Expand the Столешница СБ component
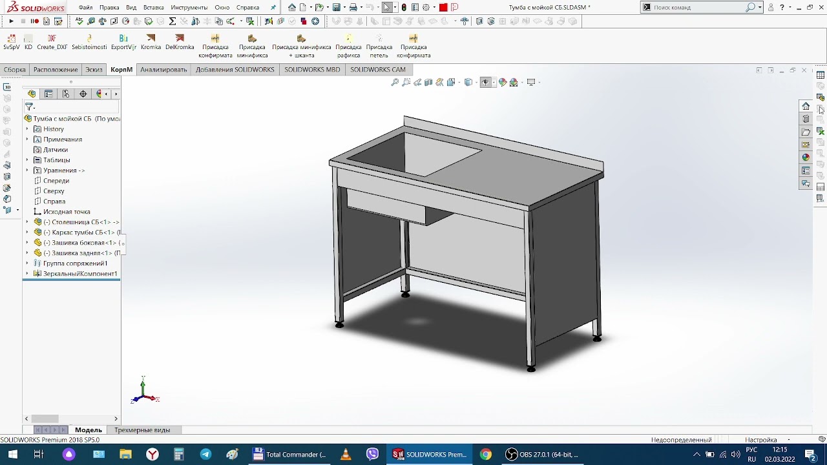The height and width of the screenshot is (465, 827). [27, 222]
